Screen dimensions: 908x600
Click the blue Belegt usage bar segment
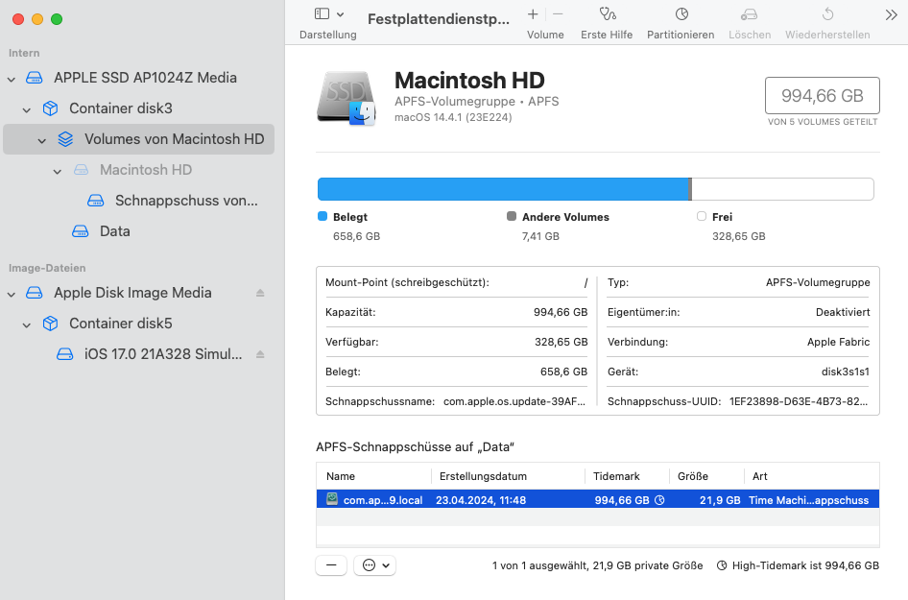tap(503, 189)
